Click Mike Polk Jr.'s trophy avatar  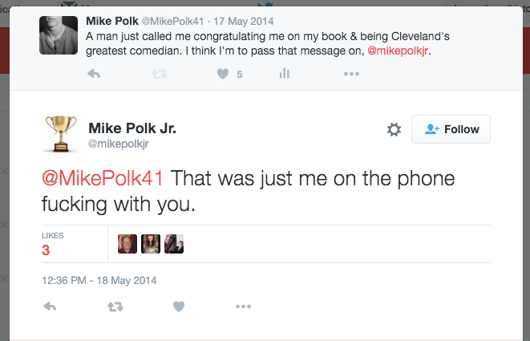tap(60, 134)
